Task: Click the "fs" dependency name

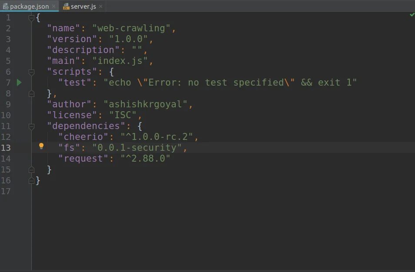Action: [x=69, y=147]
